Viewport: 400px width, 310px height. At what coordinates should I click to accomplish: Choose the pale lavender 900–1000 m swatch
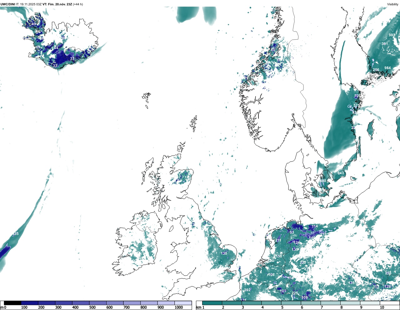(166, 303)
